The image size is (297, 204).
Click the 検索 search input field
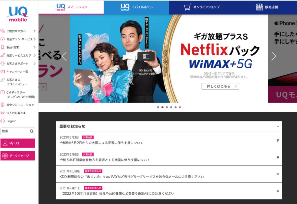pos(15,131)
